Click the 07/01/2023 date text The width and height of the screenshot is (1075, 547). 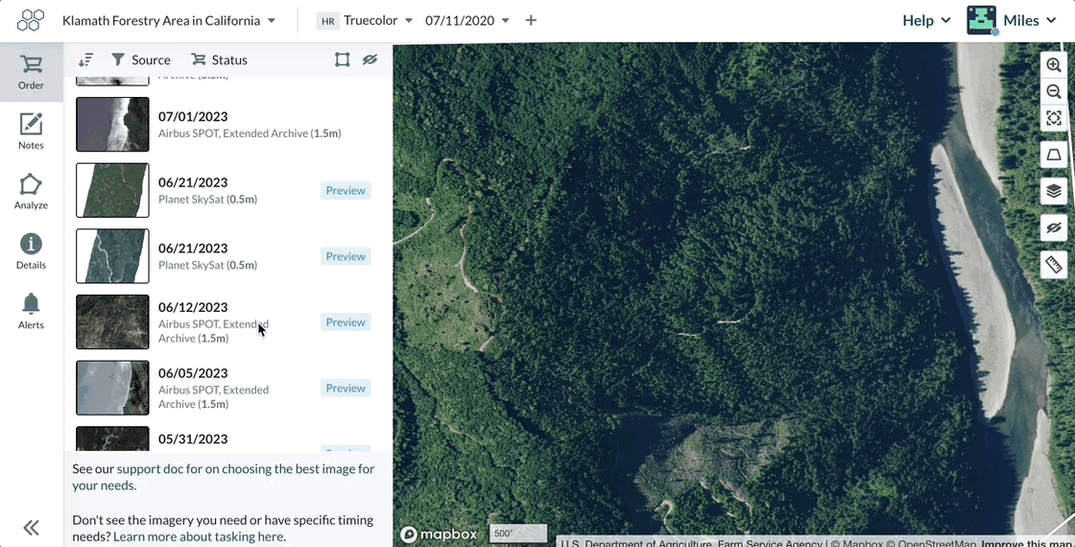coord(193,116)
